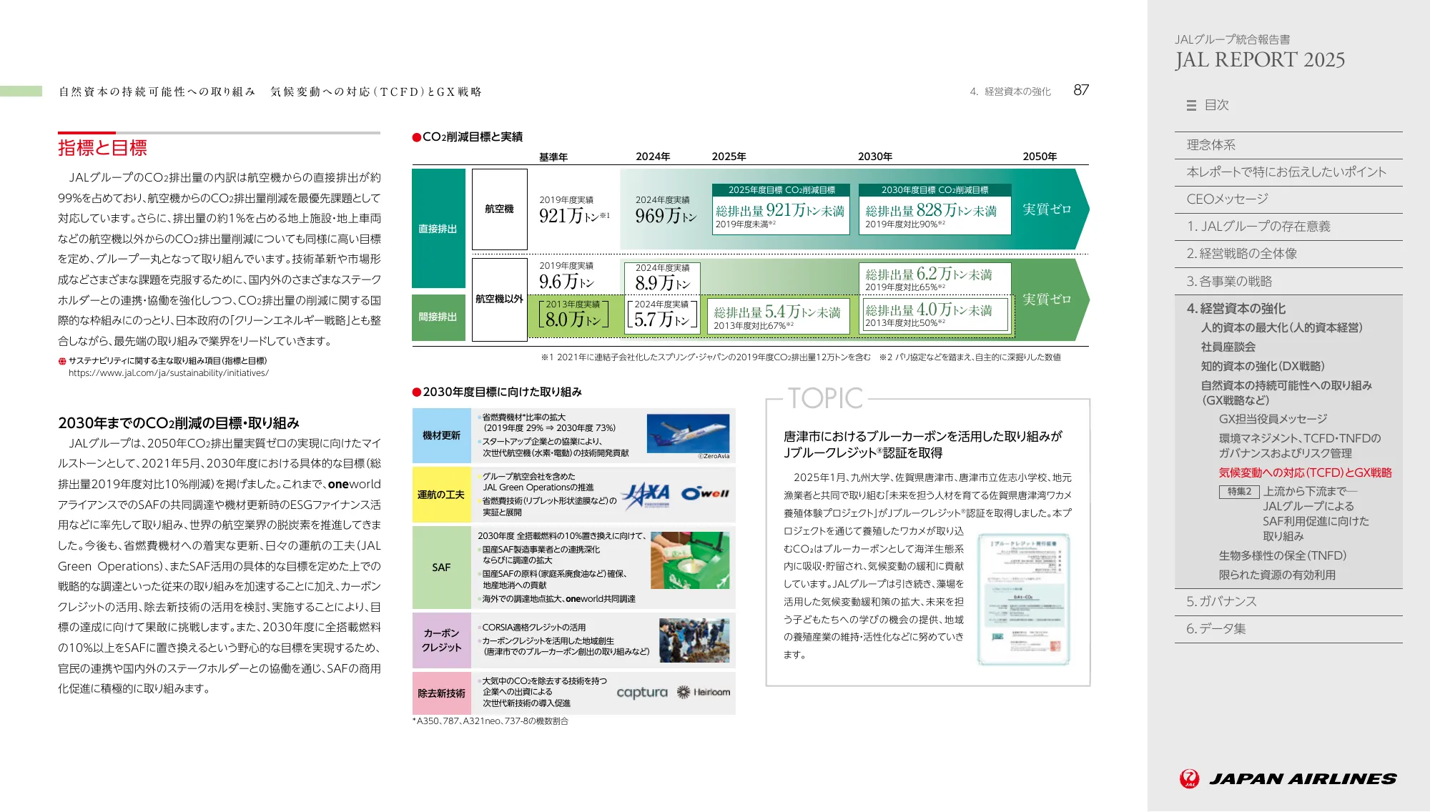Screen dimensions: 1430x812
Task: Click the TOPIC box heading
Action: 825,398
